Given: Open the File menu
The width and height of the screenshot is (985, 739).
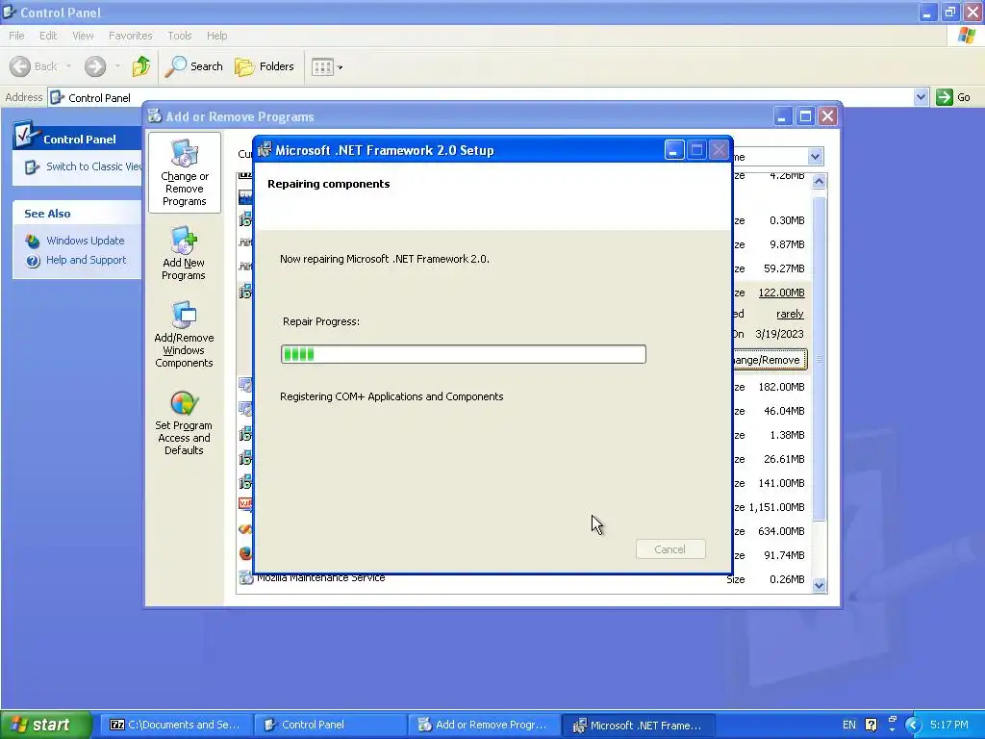Looking at the screenshot, I should tap(16, 36).
